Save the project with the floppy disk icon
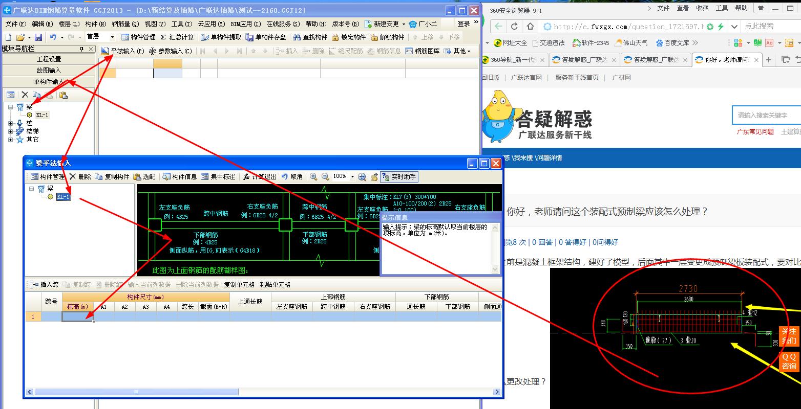Viewport: 801px width, 409px height. point(38,37)
